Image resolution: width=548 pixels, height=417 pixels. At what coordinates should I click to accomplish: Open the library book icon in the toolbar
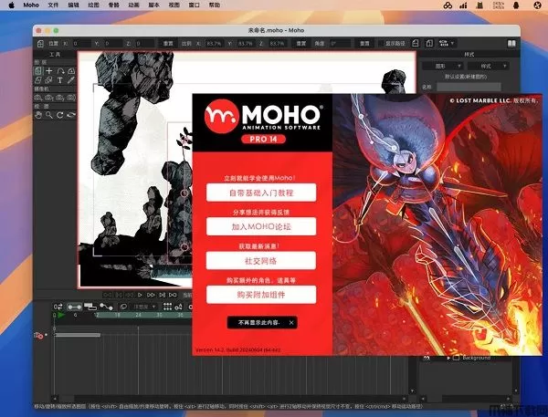tap(513, 43)
